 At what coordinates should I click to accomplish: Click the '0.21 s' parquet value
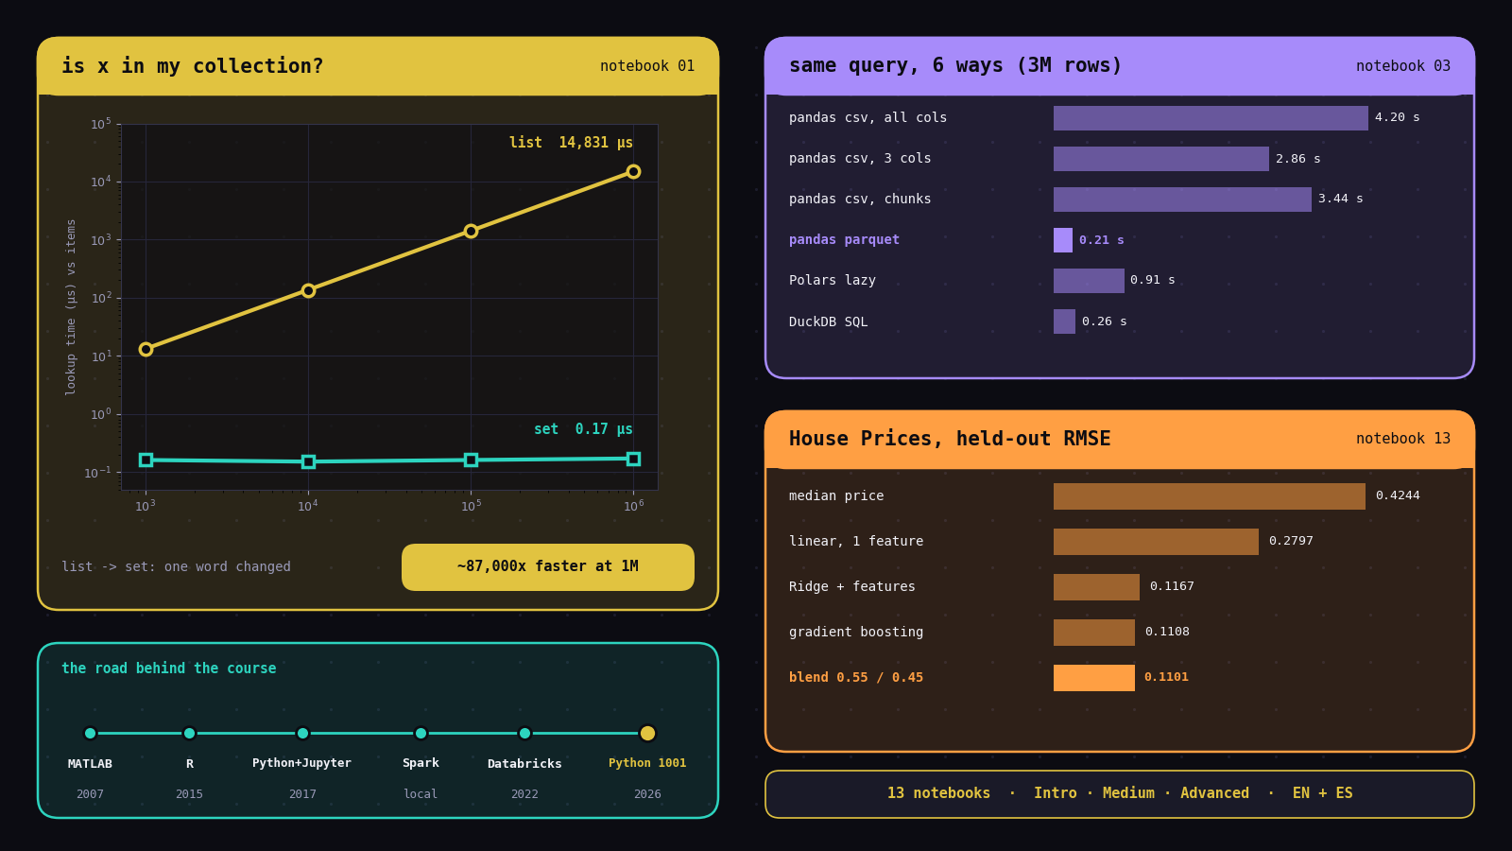pyautogui.click(x=1102, y=240)
